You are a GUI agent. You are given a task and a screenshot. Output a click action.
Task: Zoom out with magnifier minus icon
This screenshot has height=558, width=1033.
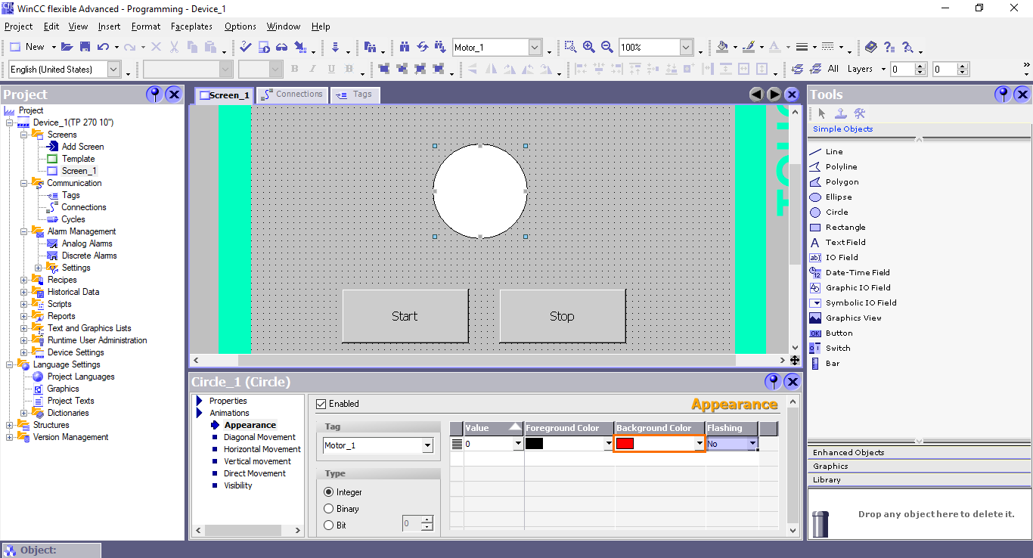tap(606, 47)
